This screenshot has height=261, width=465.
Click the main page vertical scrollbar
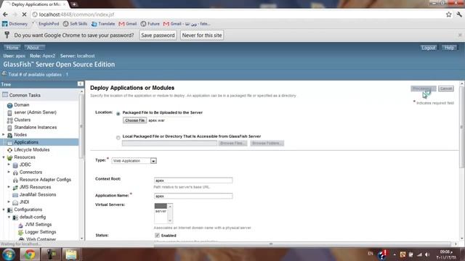pyautogui.click(x=461, y=128)
